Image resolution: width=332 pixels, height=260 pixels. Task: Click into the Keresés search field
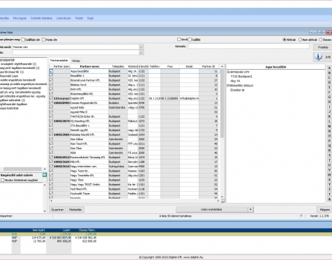coord(248,46)
